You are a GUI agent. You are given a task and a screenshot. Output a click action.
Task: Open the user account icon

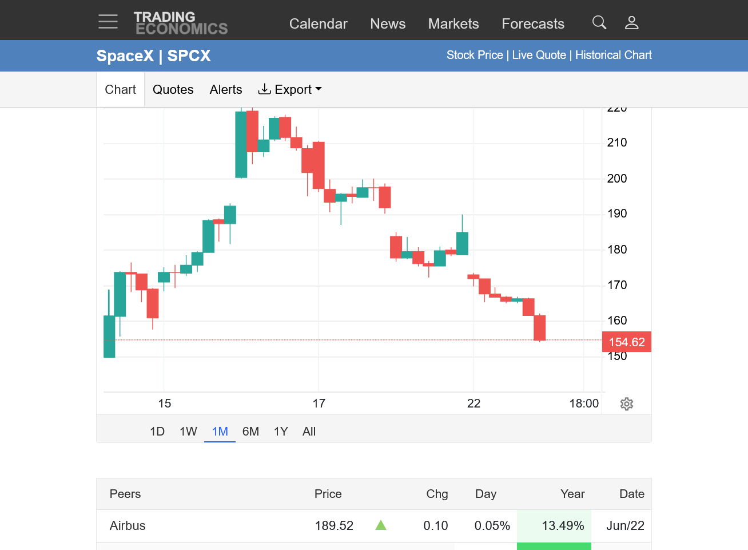click(x=631, y=22)
